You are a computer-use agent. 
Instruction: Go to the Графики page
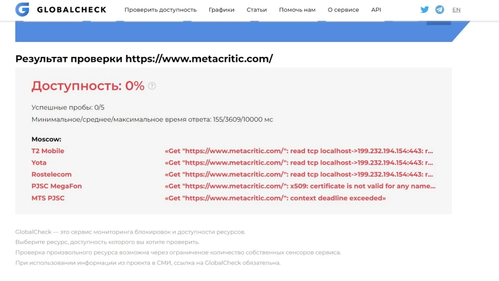coord(222,10)
